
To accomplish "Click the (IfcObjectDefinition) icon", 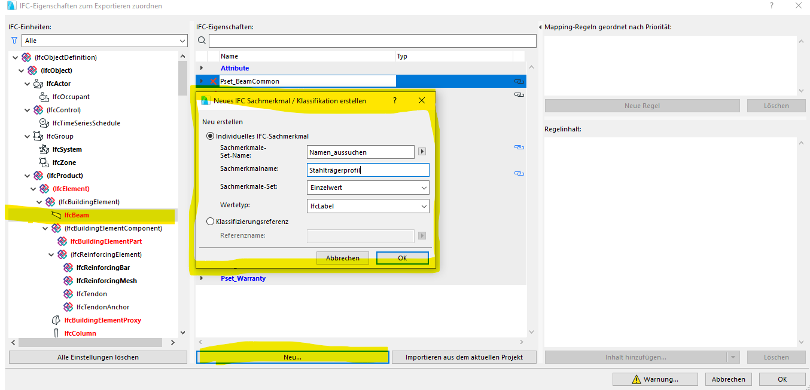I will [x=26, y=57].
